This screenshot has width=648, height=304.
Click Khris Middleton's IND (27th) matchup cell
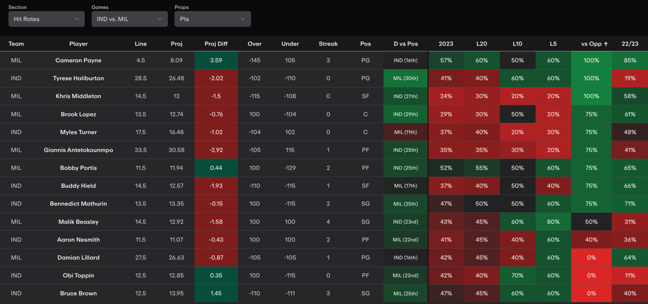405,96
